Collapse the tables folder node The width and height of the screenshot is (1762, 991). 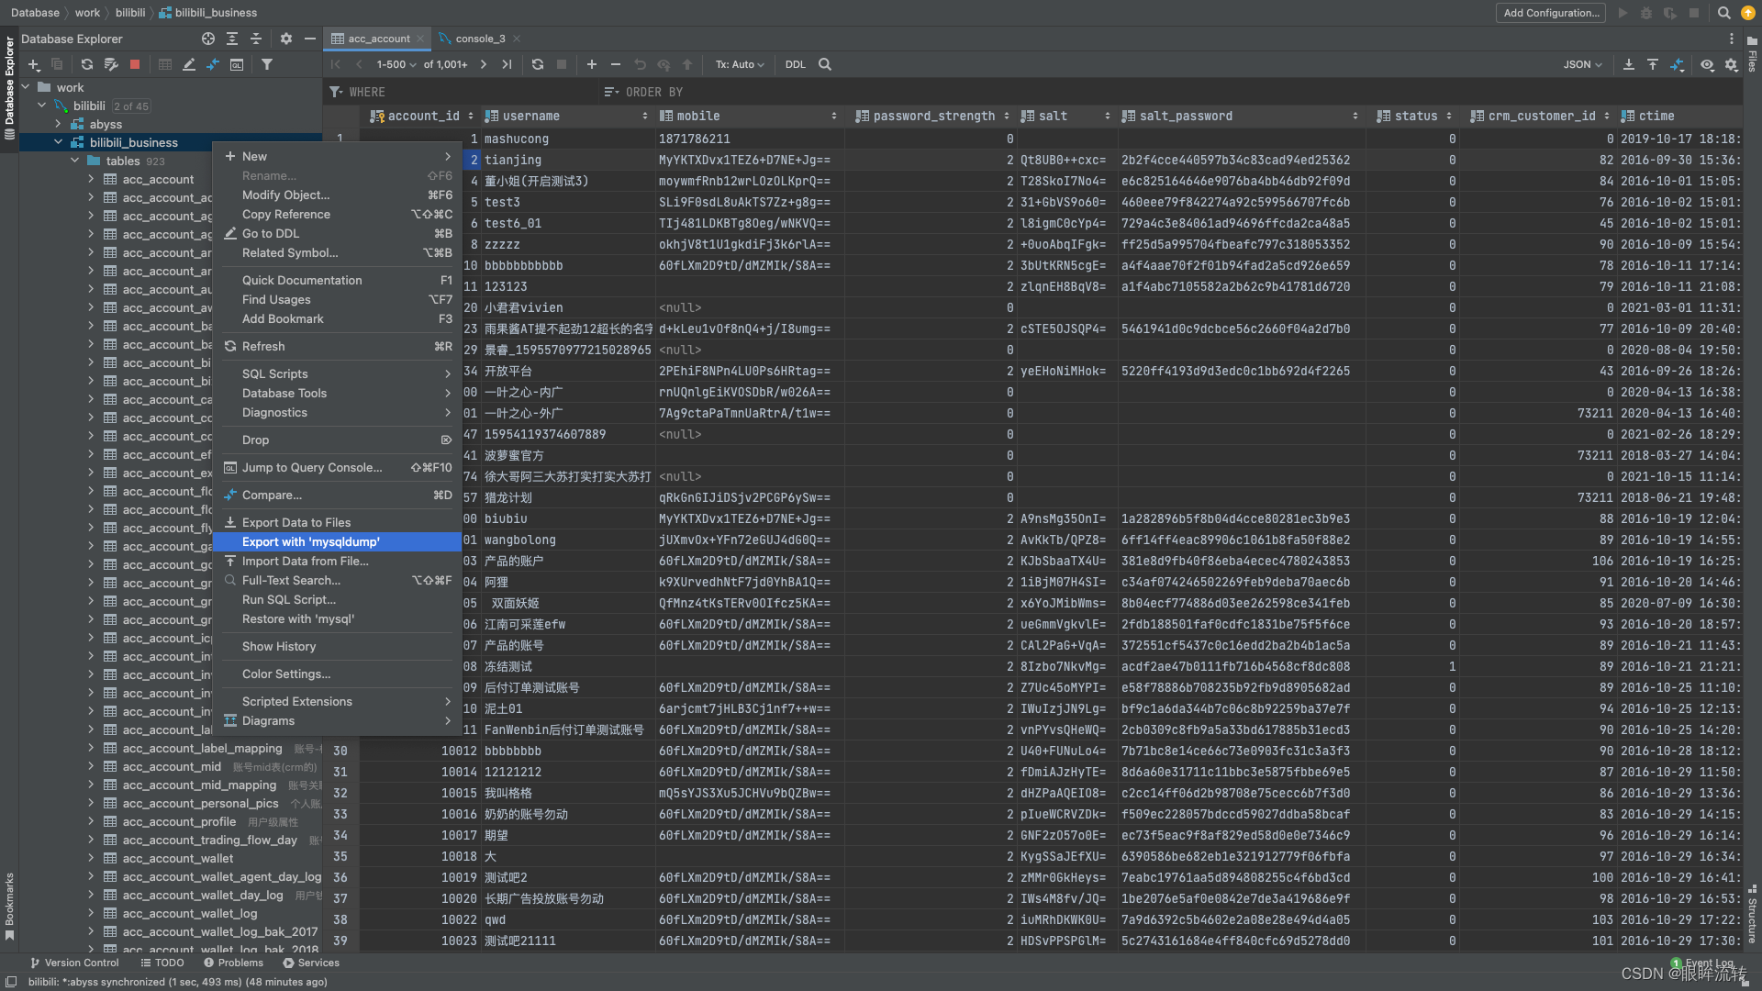74,161
